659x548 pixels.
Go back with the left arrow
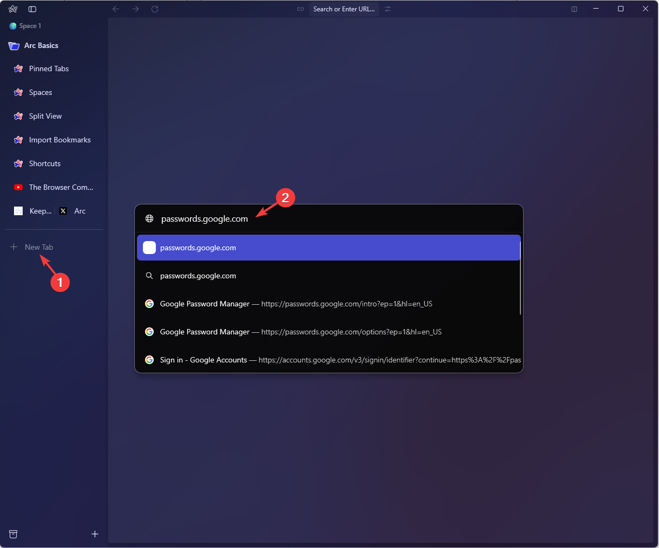coord(116,9)
